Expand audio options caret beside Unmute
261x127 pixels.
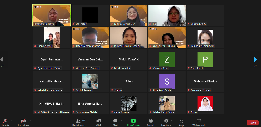click(x=11, y=121)
